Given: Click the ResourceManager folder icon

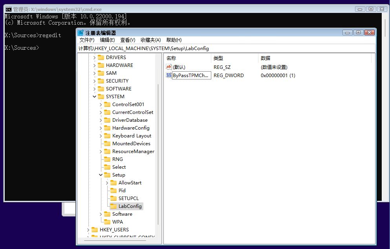Looking at the screenshot, I should click(107, 151).
